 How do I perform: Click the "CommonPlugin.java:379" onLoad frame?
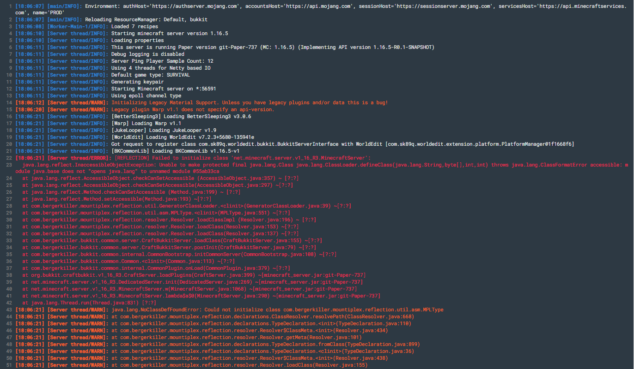click(x=157, y=269)
